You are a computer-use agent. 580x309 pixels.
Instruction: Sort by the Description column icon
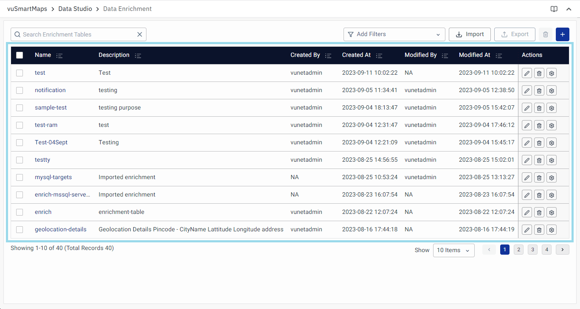click(x=138, y=56)
